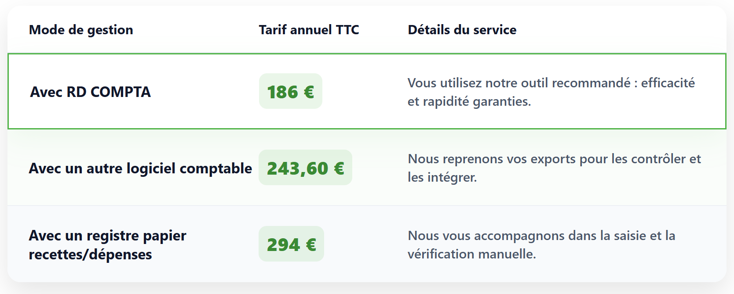Click the "recettes/dépenses" text line
Image resolution: width=734 pixels, height=294 pixels.
pos(90,255)
